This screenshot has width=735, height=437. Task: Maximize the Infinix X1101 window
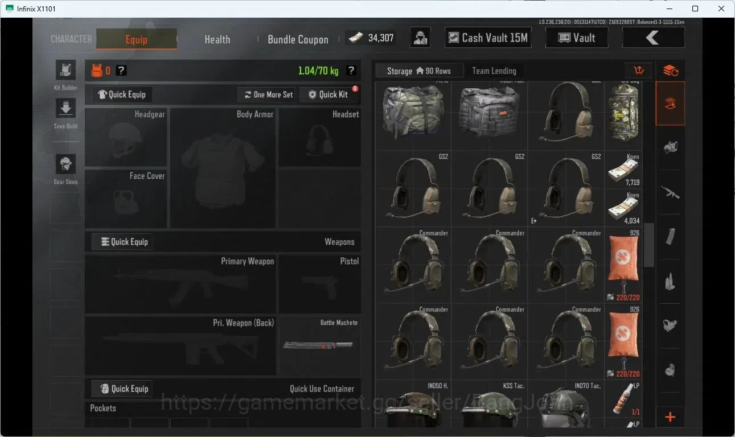pos(695,9)
